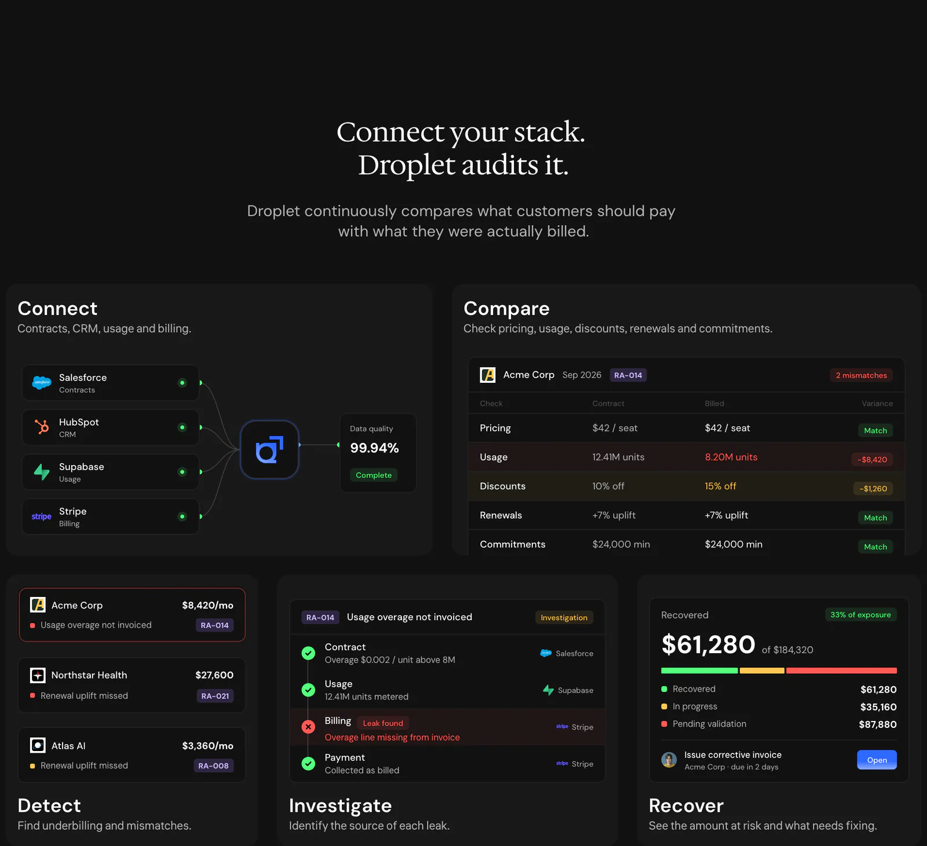Click the Acme Corp logo on the $8,420/mo card
The width and height of the screenshot is (927, 846).
(x=38, y=605)
